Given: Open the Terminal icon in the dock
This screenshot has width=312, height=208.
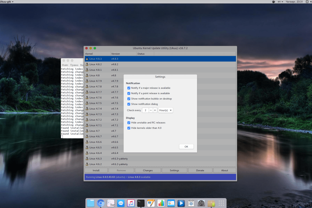Looking at the screenshot, I should pos(141,203).
